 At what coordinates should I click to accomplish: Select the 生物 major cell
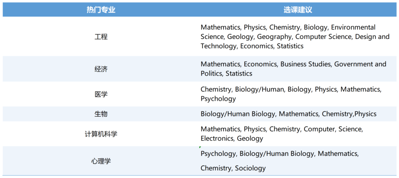(x=101, y=114)
